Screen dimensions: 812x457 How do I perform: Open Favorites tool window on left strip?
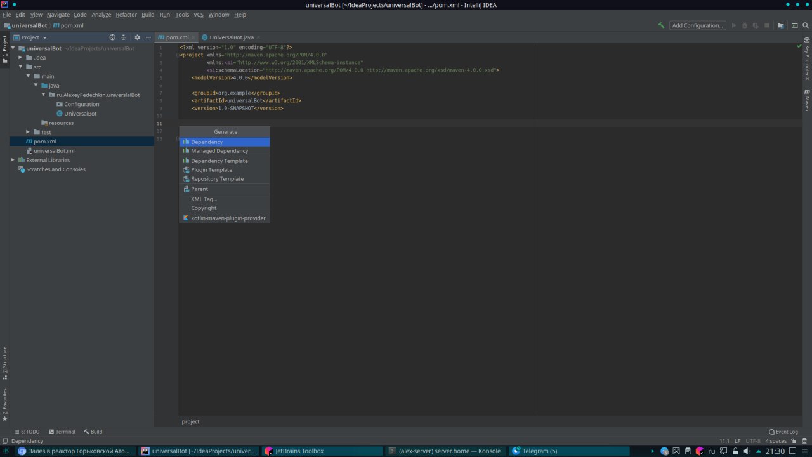tap(4, 405)
